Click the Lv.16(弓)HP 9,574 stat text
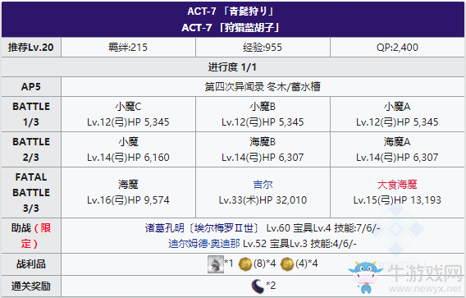466x298 pixels. pos(128,200)
